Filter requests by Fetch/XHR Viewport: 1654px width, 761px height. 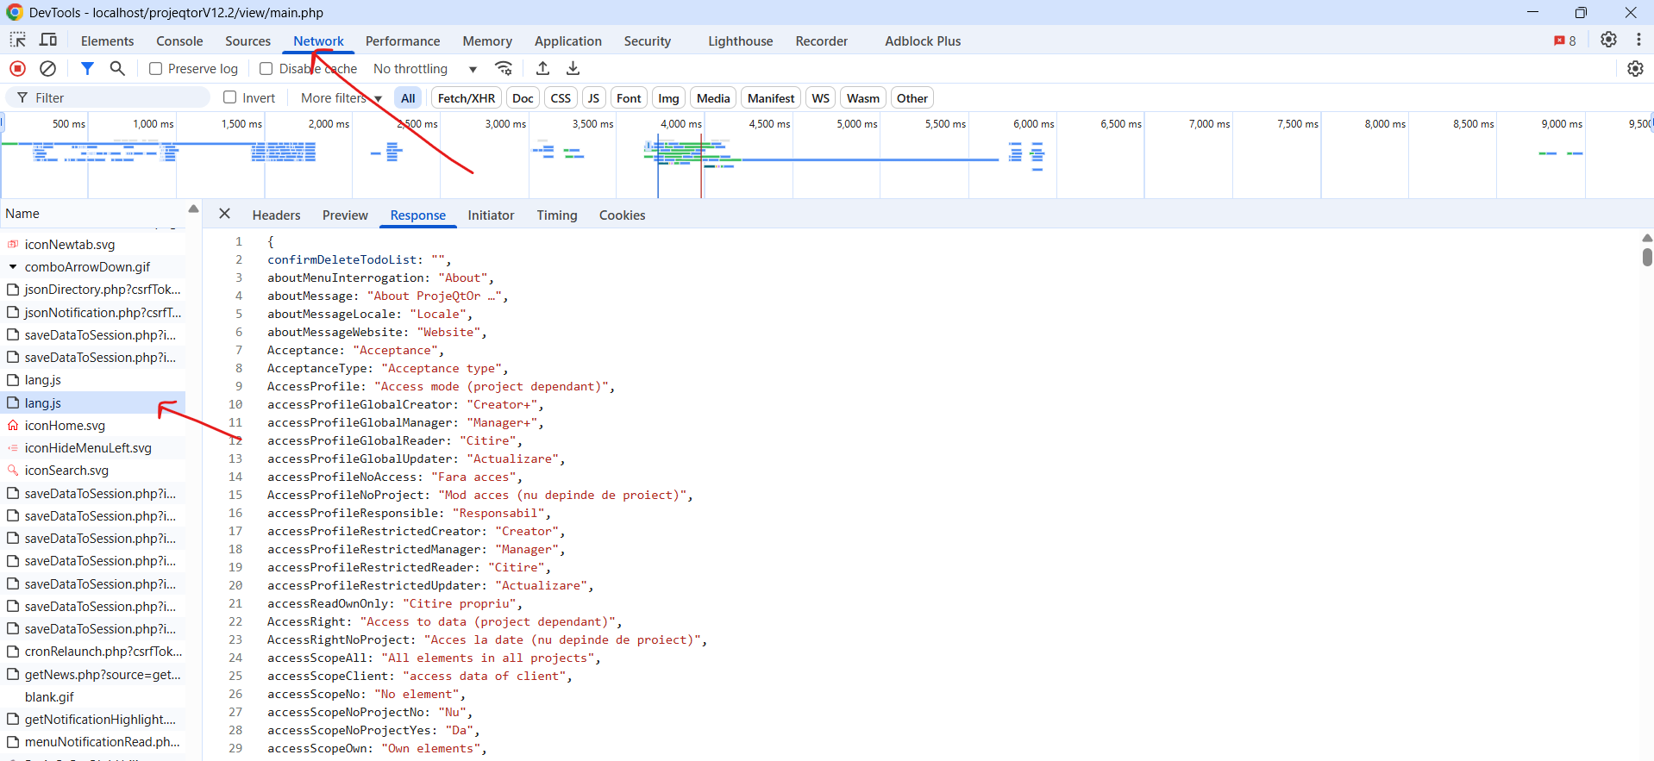coord(466,98)
